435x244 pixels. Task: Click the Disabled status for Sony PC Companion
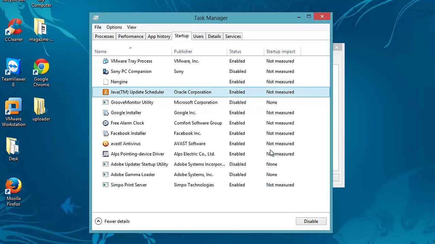click(238, 72)
